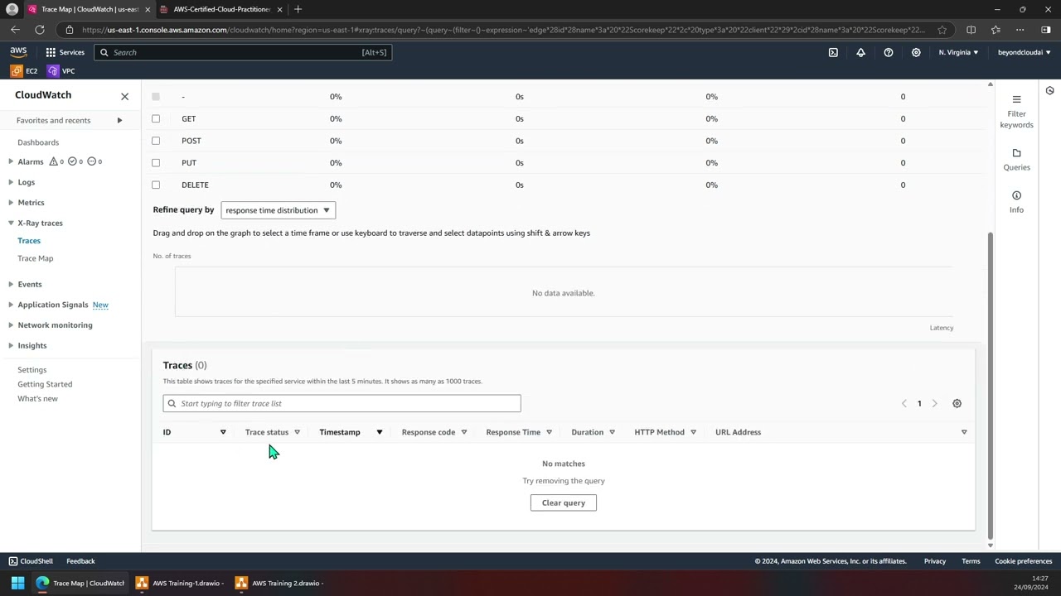Check the PUT method checkbox
The image size is (1061, 596).
(156, 162)
